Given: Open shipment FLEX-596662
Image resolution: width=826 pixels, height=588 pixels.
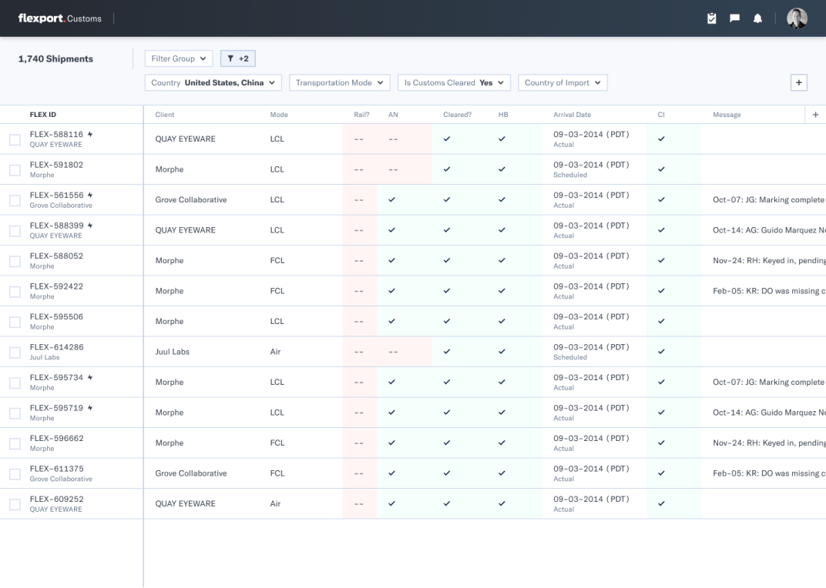Looking at the screenshot, I should (56, 438).
